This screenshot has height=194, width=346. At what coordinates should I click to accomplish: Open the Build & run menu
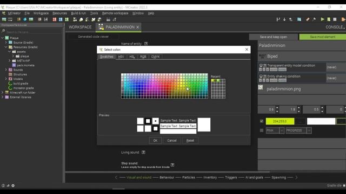[x=78, y=13]
